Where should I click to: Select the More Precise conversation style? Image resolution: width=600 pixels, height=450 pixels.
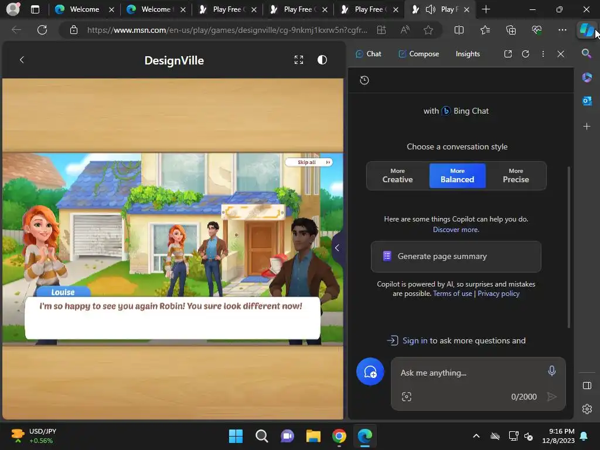click(516, 176)
